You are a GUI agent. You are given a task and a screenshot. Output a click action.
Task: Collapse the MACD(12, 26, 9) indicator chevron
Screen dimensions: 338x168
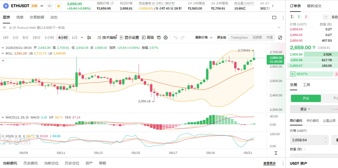3,117
